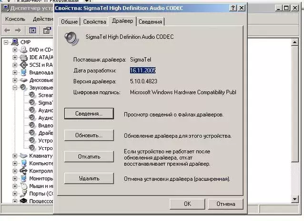Toggle console tree pane toolbar icon

(32, 30)
